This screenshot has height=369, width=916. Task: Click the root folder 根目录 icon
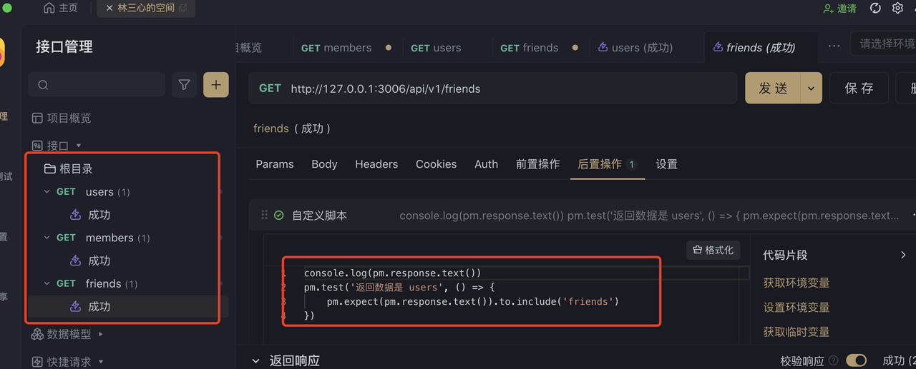coord(49,169)
